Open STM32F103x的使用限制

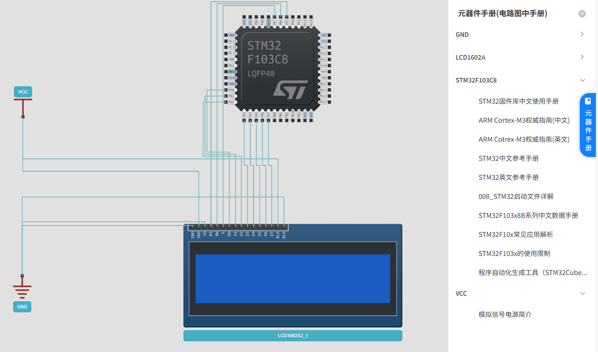coord(514,253)
